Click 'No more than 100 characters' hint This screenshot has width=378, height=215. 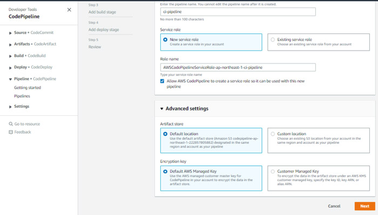tap(182, 19)
